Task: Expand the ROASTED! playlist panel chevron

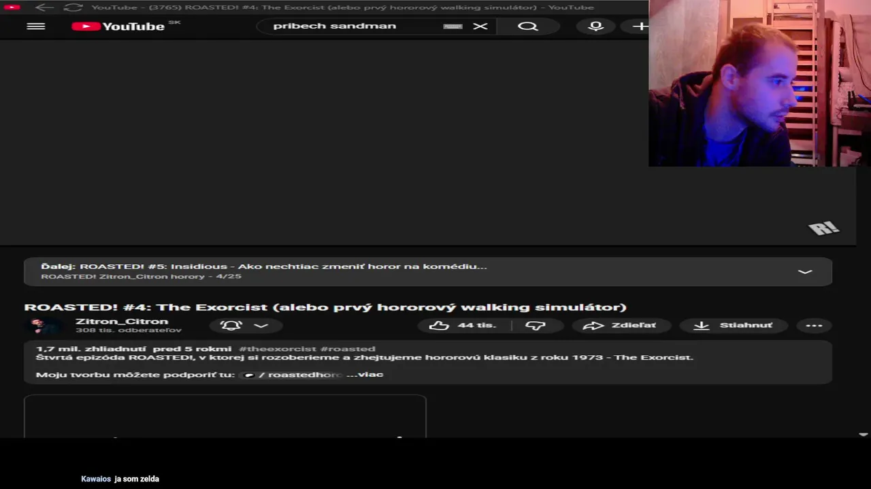Action: pos(804,272)
